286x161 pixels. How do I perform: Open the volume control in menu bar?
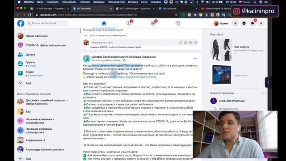click(208, 2)
